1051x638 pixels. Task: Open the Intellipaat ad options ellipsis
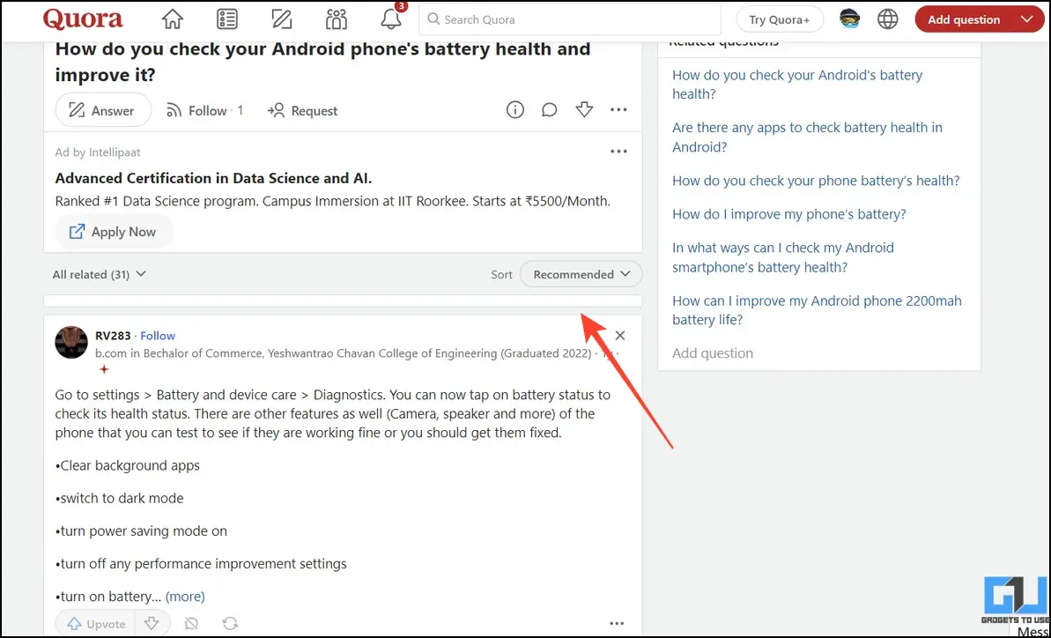[x=618, y=152]
